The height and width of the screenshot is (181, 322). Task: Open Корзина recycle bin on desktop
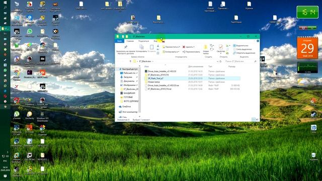point(313,156)
